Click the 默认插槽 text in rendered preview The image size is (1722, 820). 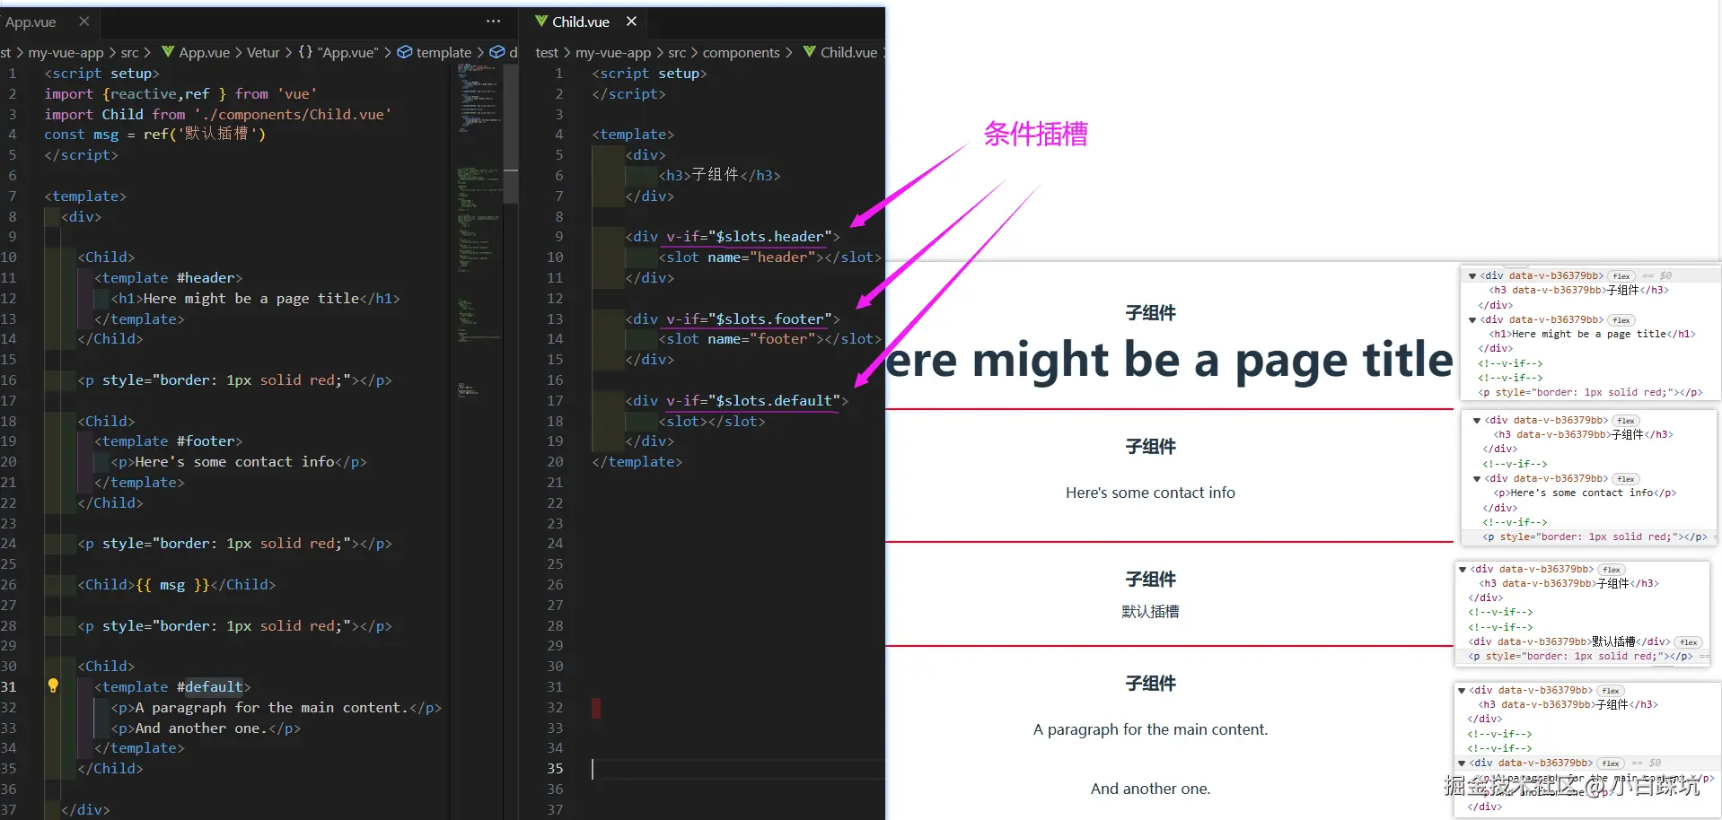1150,612
